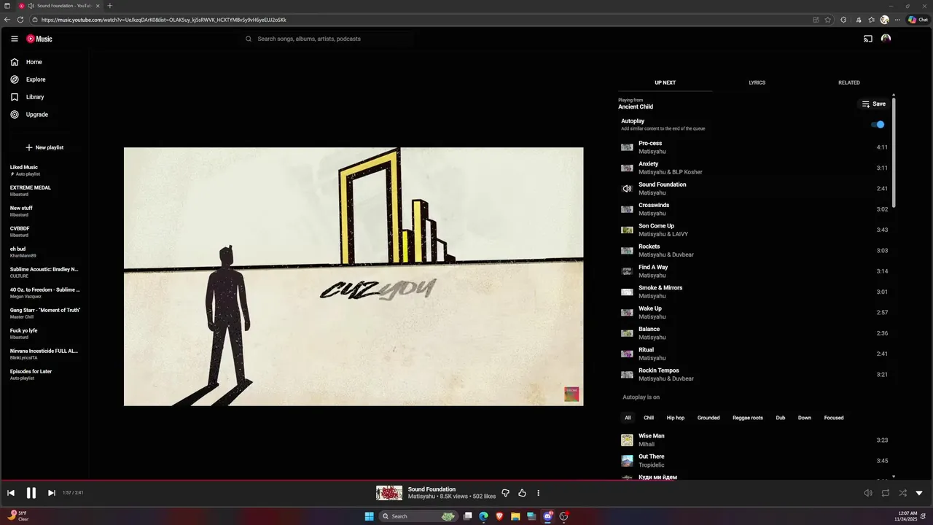Play Pro-cess from the queue
The height and width of the screenshot is (525, 933).
click(754, 147)
